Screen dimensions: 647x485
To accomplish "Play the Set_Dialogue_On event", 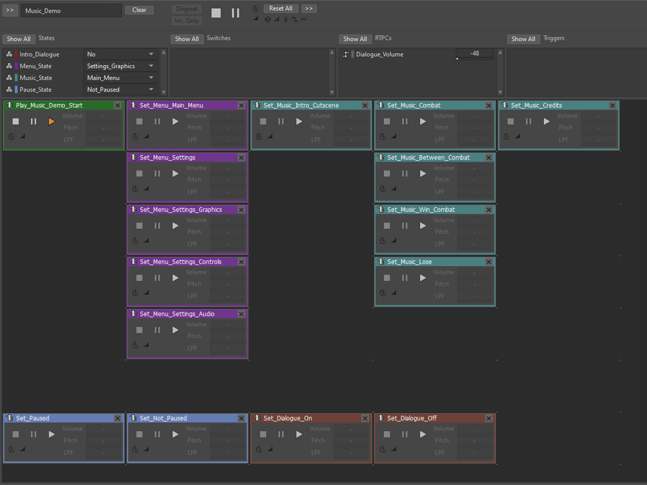I will pos(299,434).
